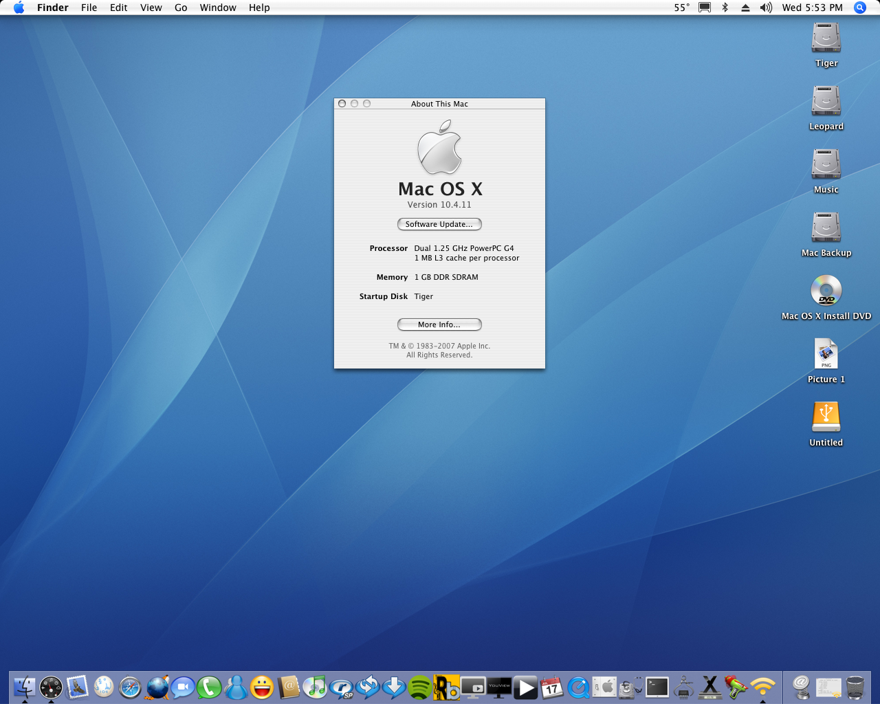Close the About This Mac window

[342, 104]
